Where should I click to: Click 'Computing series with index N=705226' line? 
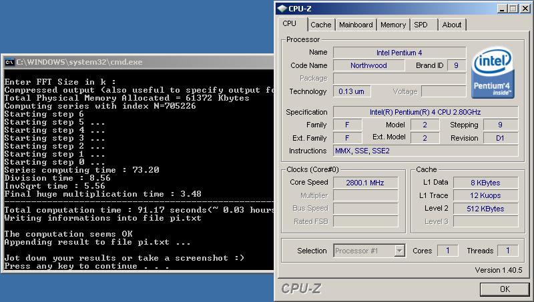click(x=100, y=106)
